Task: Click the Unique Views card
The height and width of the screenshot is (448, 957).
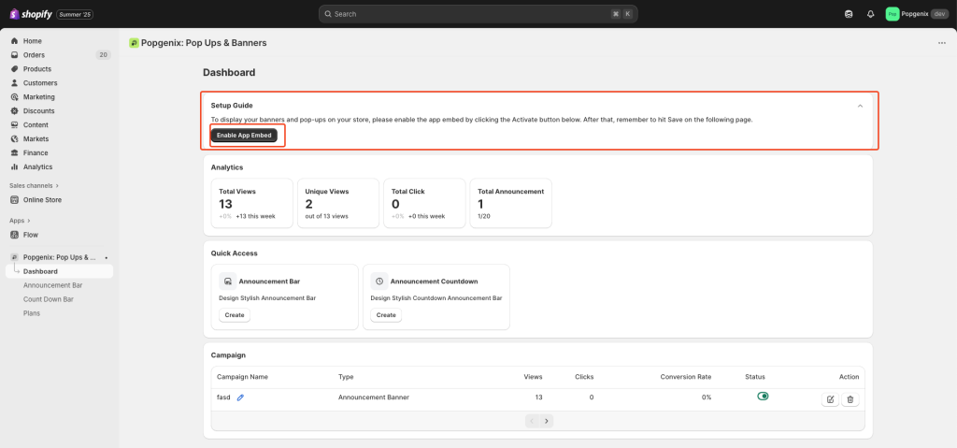Action: pyautogui.click(x=338, y=204)
